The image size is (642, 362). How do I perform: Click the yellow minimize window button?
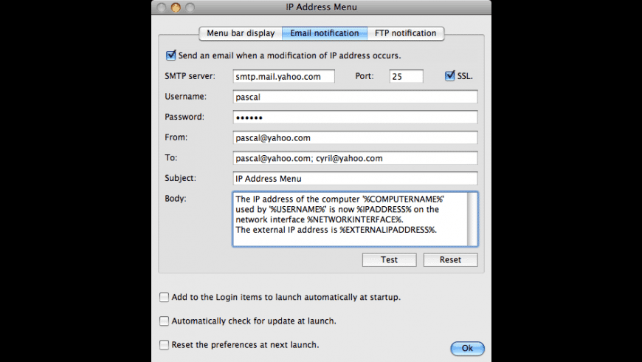(x=176, y=7)
